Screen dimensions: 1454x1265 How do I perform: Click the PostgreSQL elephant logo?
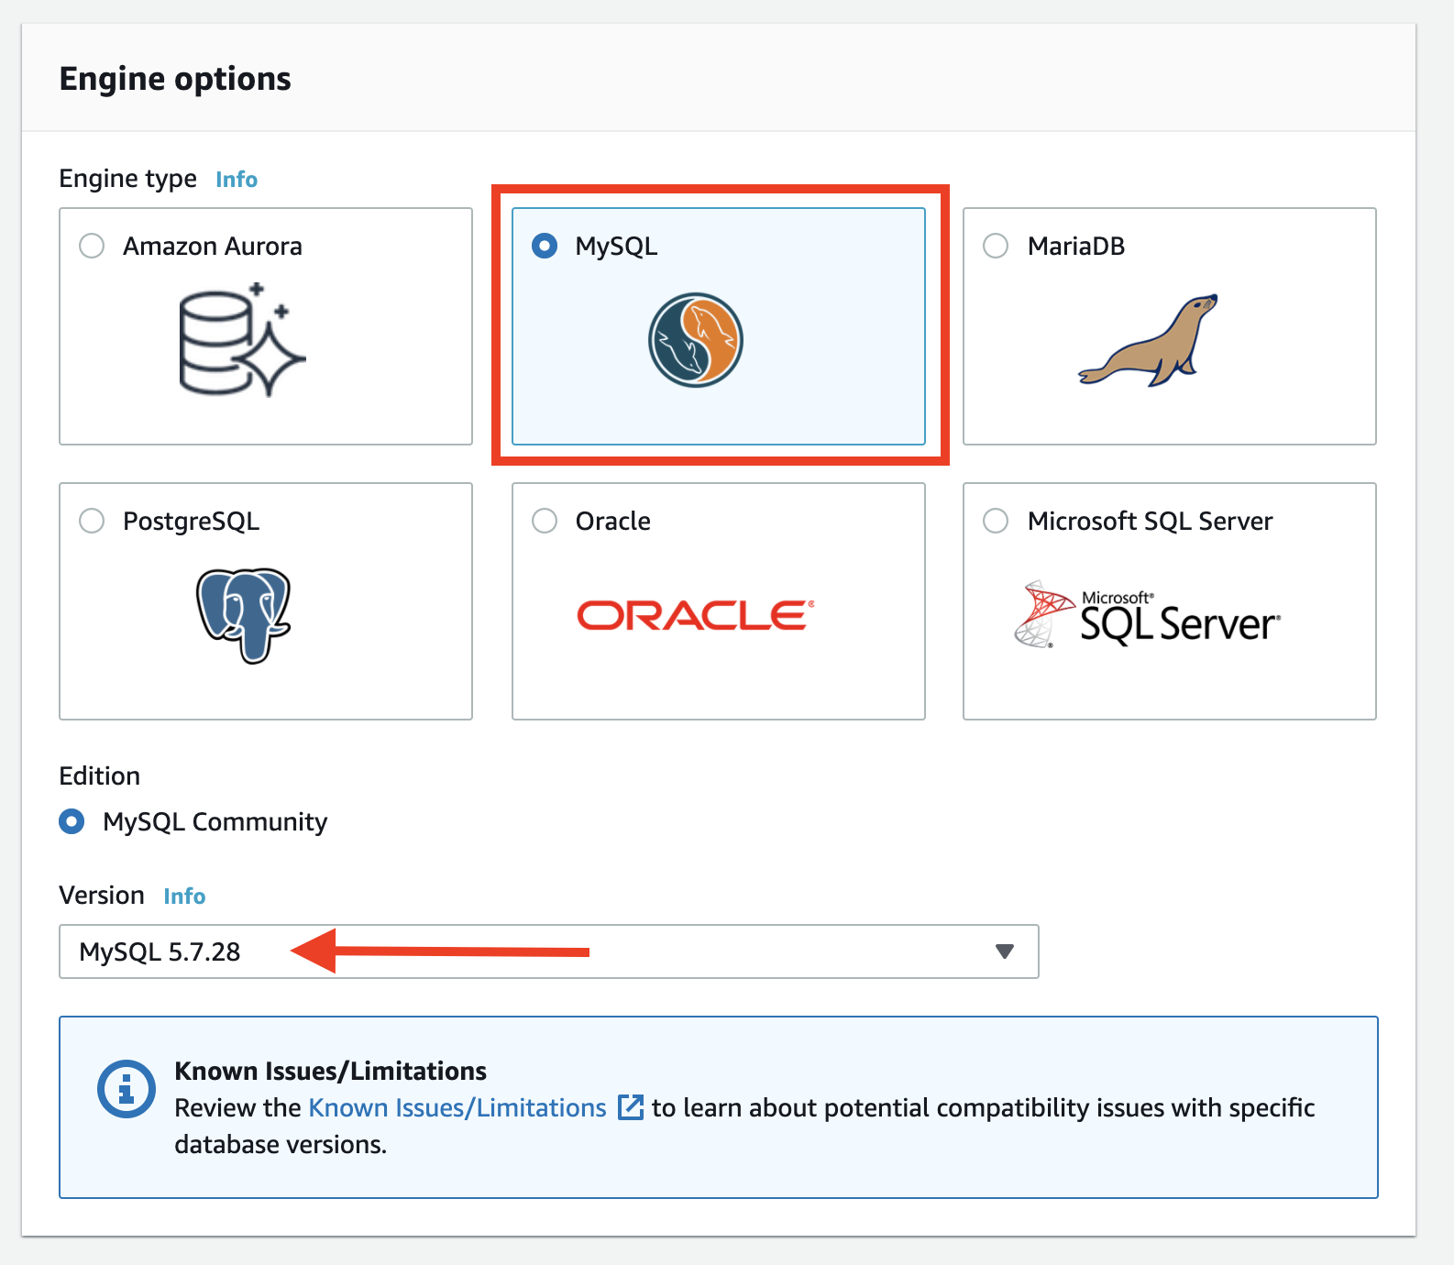pyautogui.click(x=243, y=615)
